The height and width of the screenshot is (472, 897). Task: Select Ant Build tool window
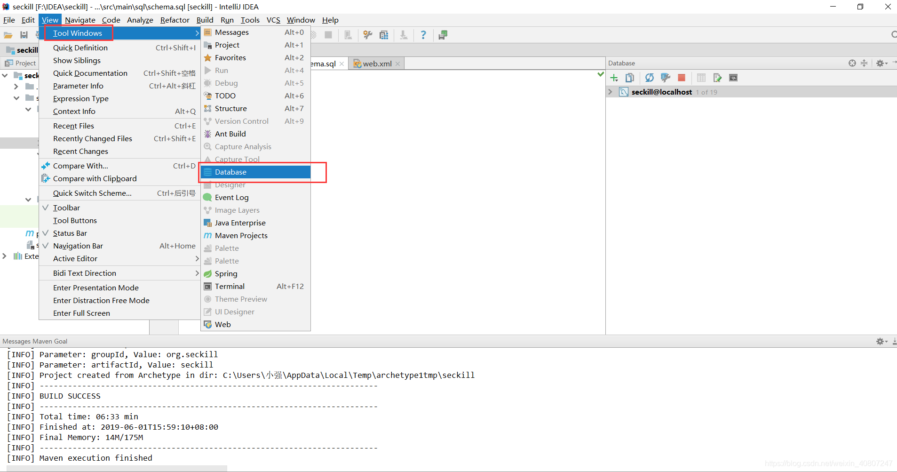[255, 134]
